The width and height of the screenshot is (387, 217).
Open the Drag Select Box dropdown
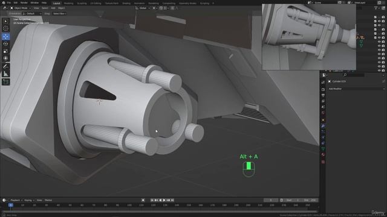coord(59,13)
